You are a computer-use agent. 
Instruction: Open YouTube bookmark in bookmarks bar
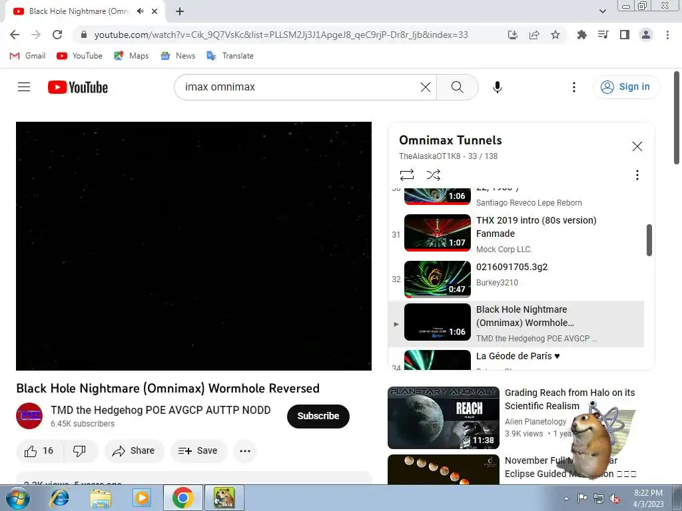click(x=80, y=56)
